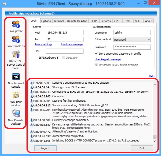
Task: Click info icon of 'Server version string' entry
Action: point(31,105)
